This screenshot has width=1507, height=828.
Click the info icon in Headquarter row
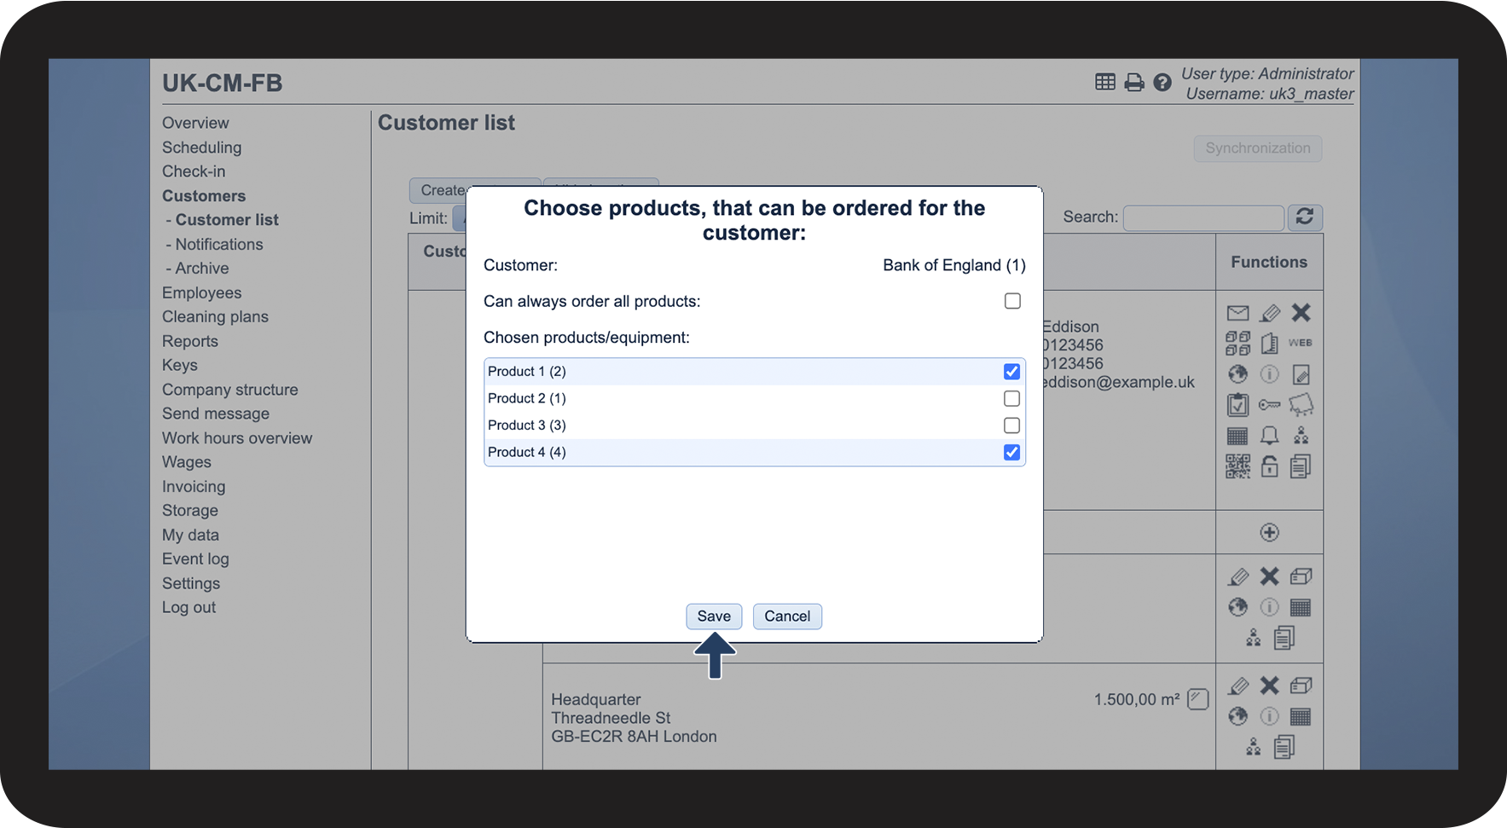(1269, 716)
